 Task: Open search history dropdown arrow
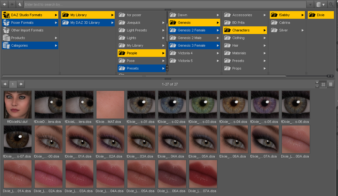tap(310, 4)
